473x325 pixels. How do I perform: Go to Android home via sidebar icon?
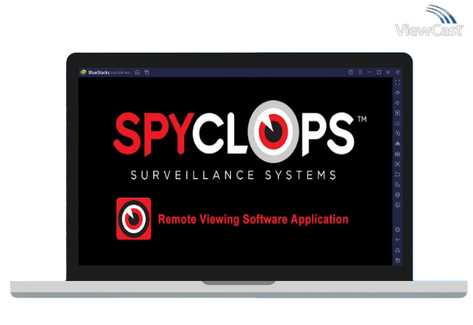(x=398, y=250)
